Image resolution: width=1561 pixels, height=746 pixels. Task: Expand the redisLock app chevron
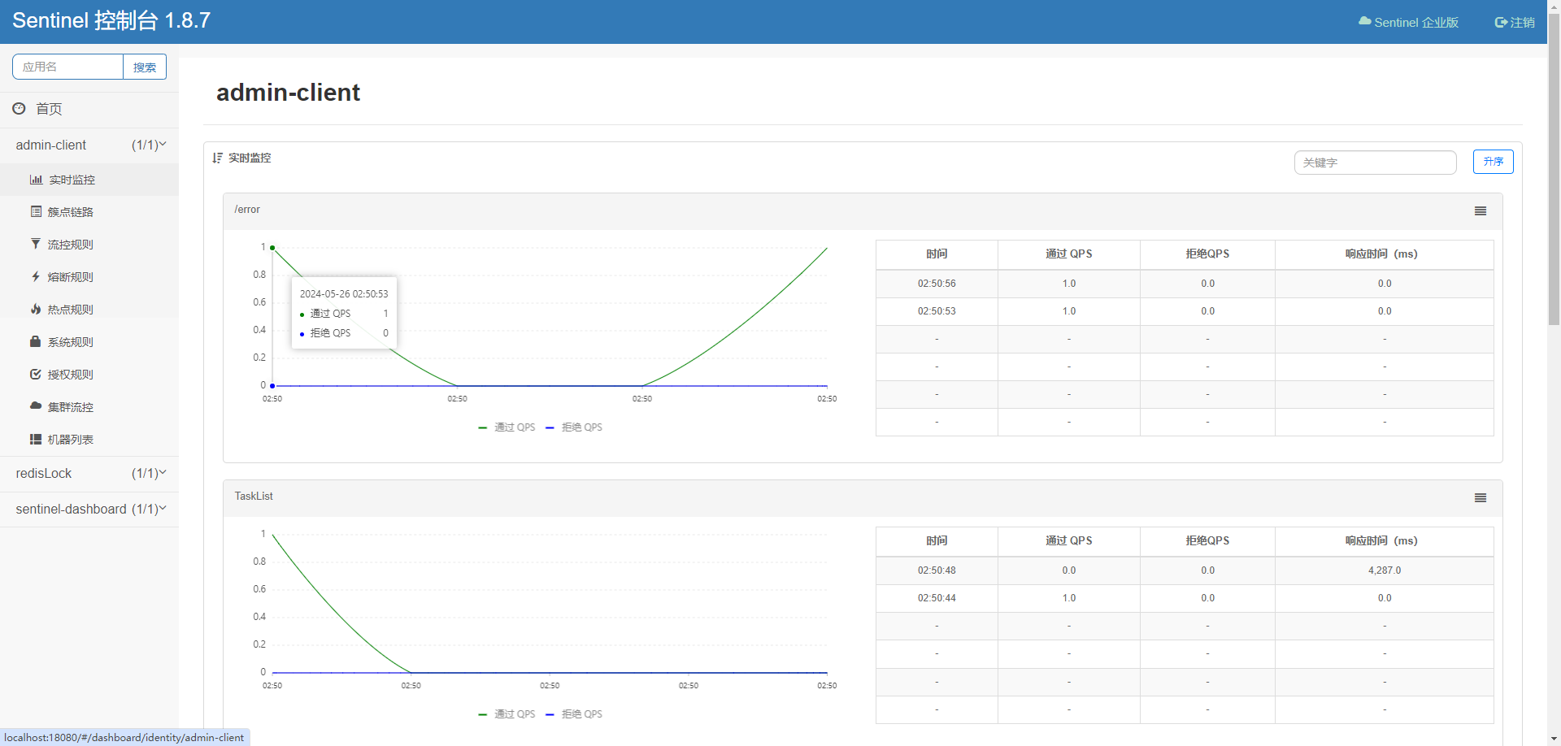tap(163, 472)
